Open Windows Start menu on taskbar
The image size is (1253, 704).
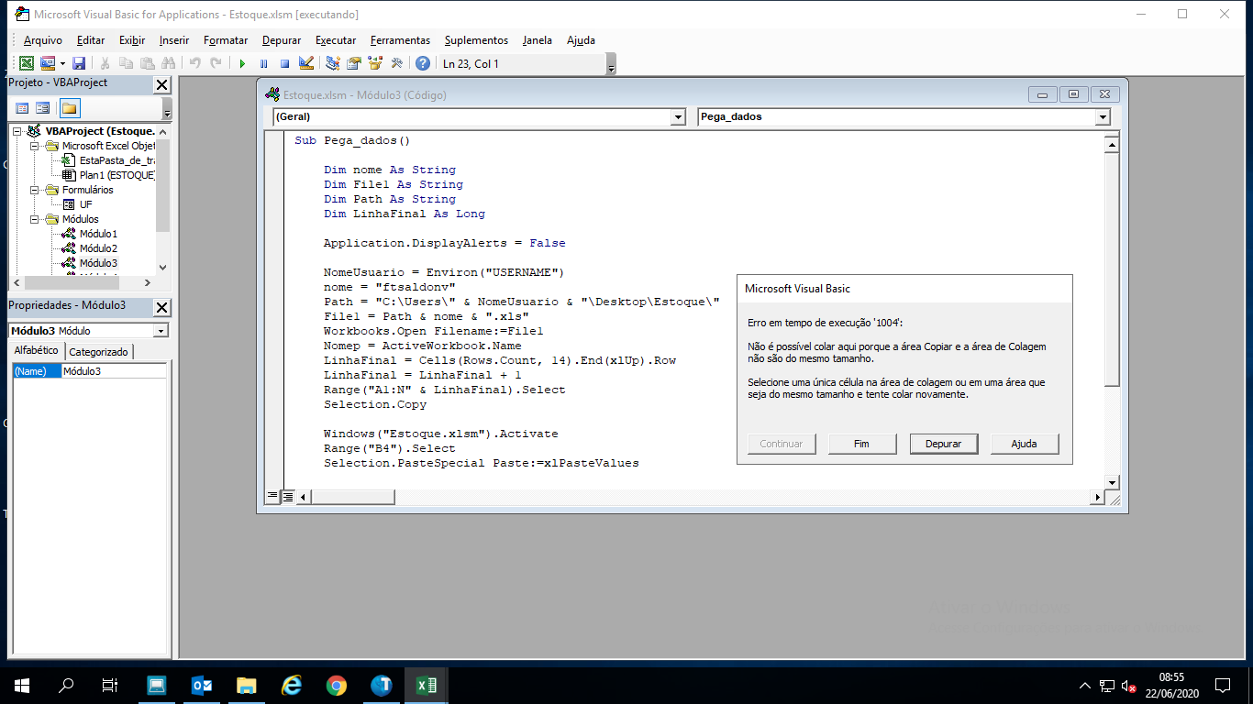(x=22, y=686)
